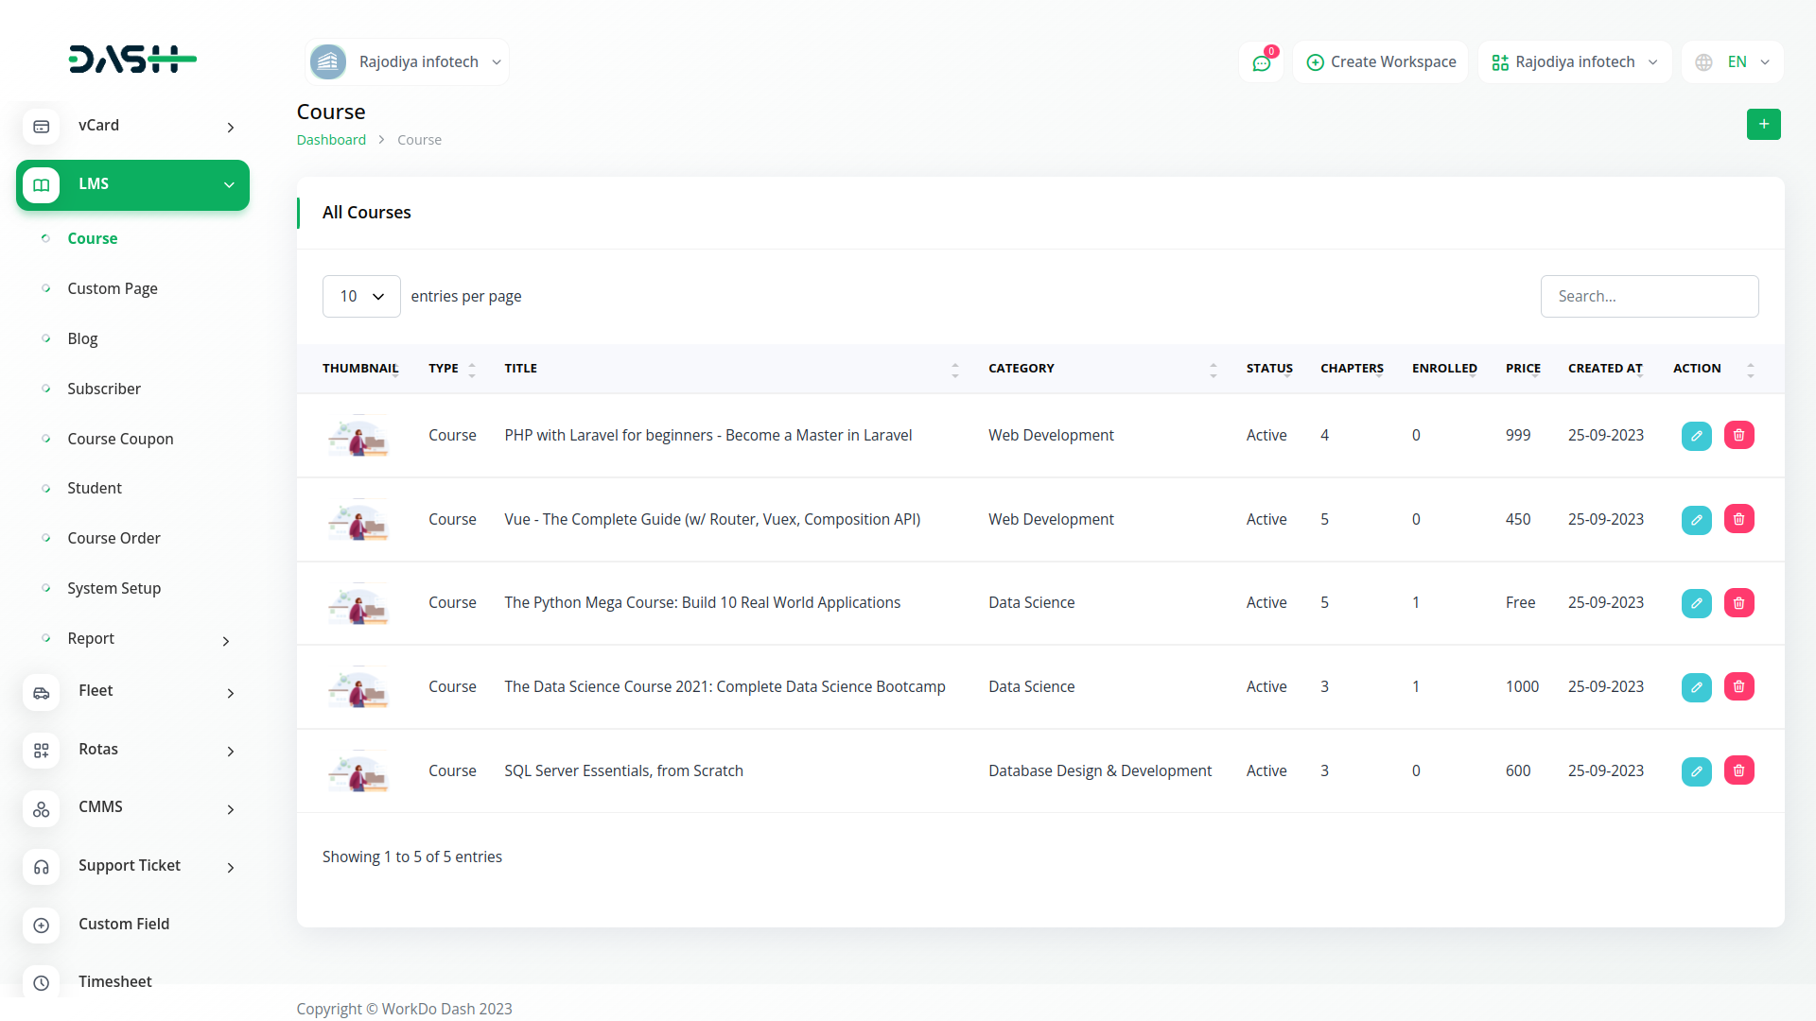Click the green add course plus button
The height and width of the screenshot is (1021, 1816).
pos(1763,124)
